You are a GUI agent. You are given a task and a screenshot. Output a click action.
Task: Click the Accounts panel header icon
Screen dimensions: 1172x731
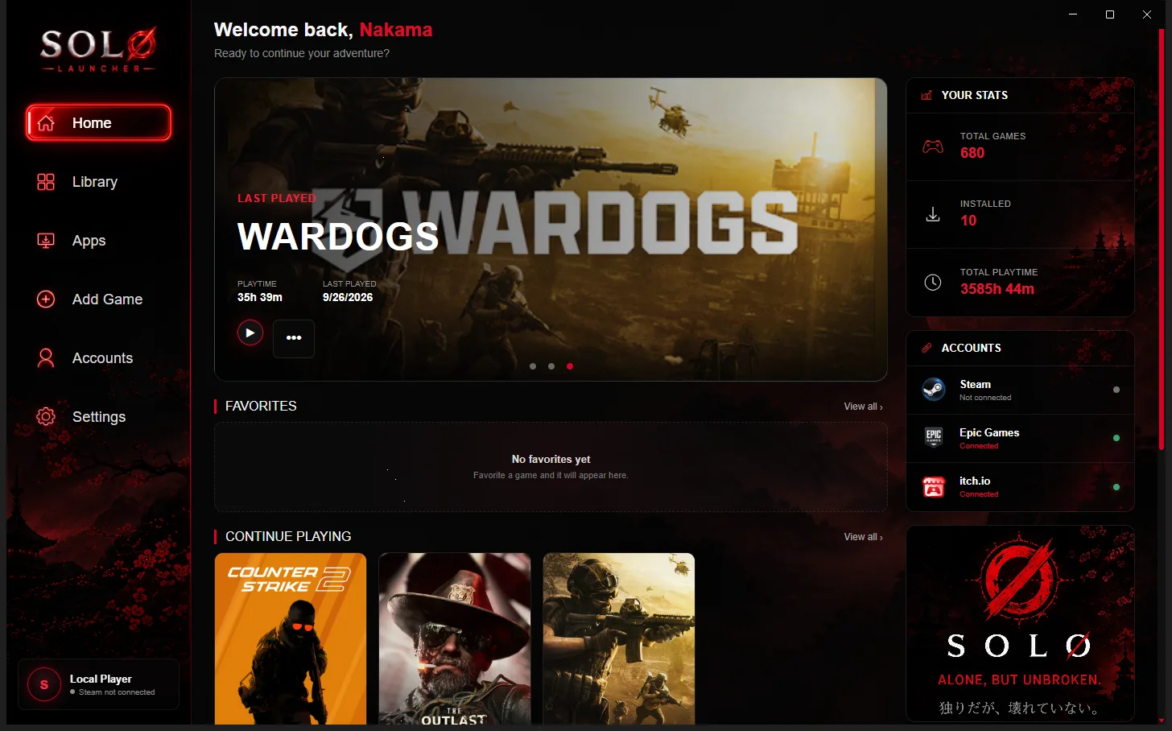tap(926, 348)
